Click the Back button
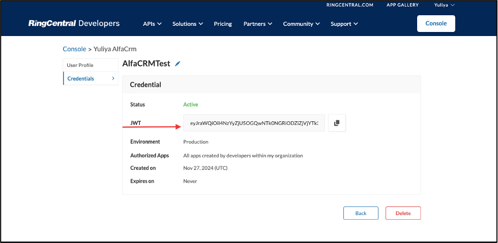The image size is (498, 243). coord(361,213)
